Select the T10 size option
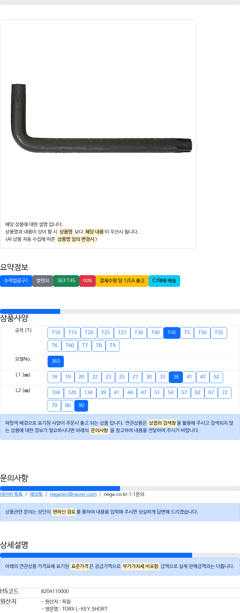The height and width of the screenshot is (613, 240). pyautogui.click(x=56, y=333)
